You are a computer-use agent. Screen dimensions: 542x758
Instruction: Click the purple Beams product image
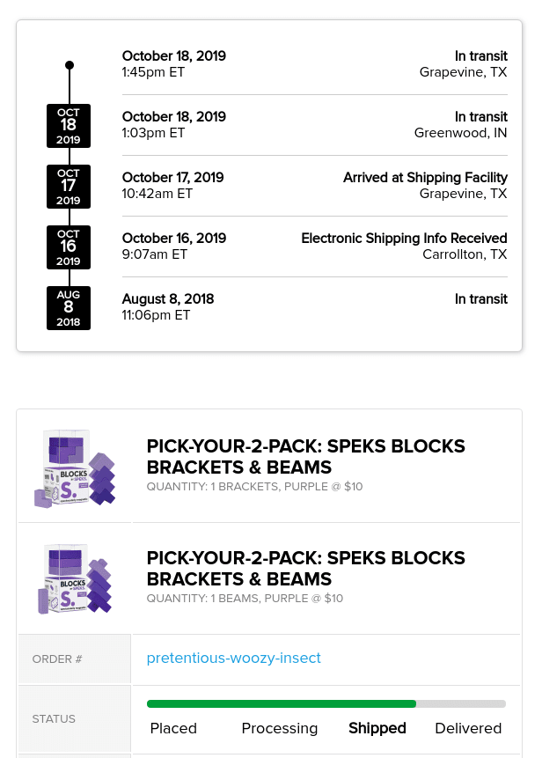tap(75, 578)
